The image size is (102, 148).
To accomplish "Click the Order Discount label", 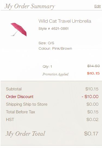I will click(20, 97).
